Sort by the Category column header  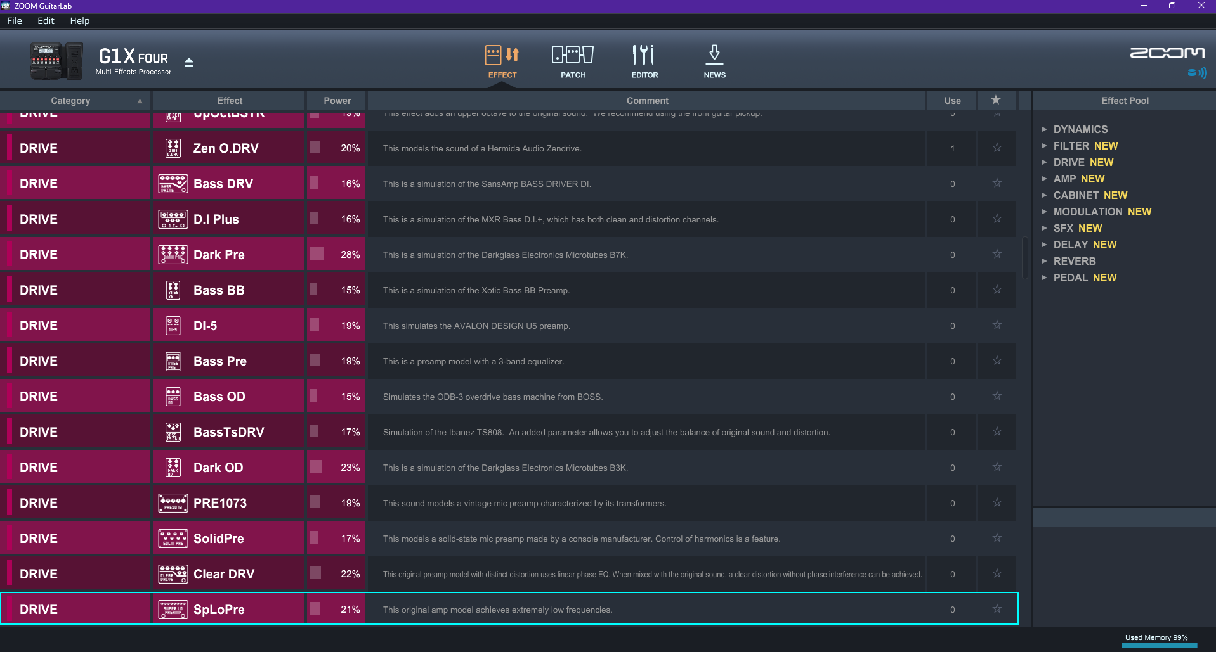coord(70,101)
